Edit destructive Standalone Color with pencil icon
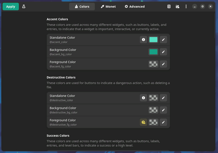The height and width of the screenshot is (153, 218). tap(163, 98)
